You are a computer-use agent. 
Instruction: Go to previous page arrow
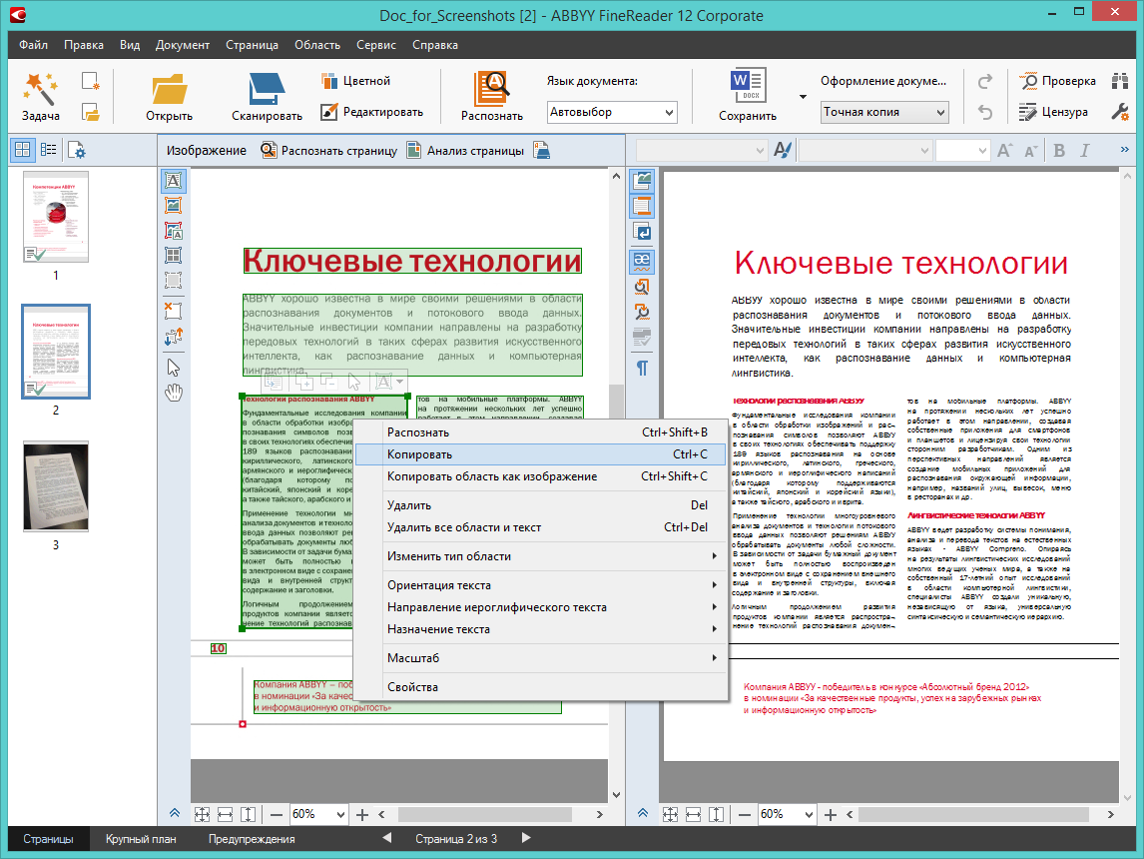pos(386,839)
